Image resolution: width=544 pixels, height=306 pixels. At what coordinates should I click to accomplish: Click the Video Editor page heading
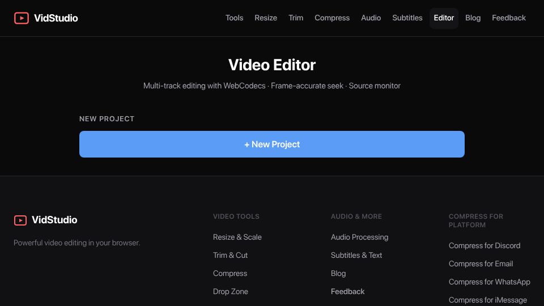[x=271, y=65]
